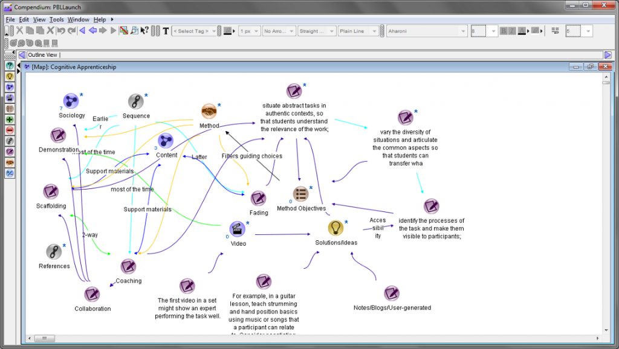Click the Undo button in the toolbar

(61, 31)
